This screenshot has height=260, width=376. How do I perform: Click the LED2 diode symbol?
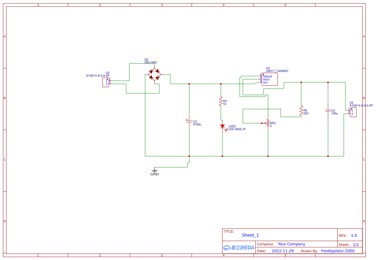[223, 126]
